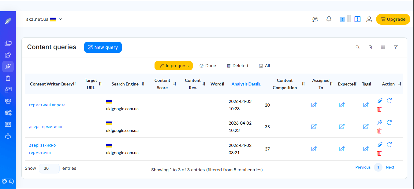Click the Show entries number field
This screenshot has width=414, height=189.
[49, 168]
